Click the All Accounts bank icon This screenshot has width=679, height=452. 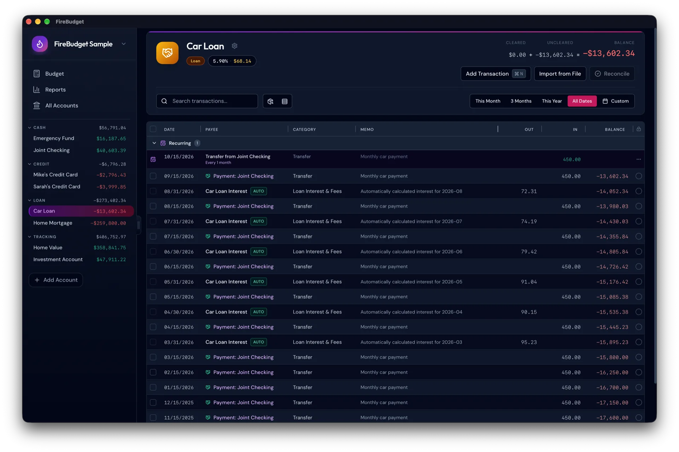click(36, 105)
